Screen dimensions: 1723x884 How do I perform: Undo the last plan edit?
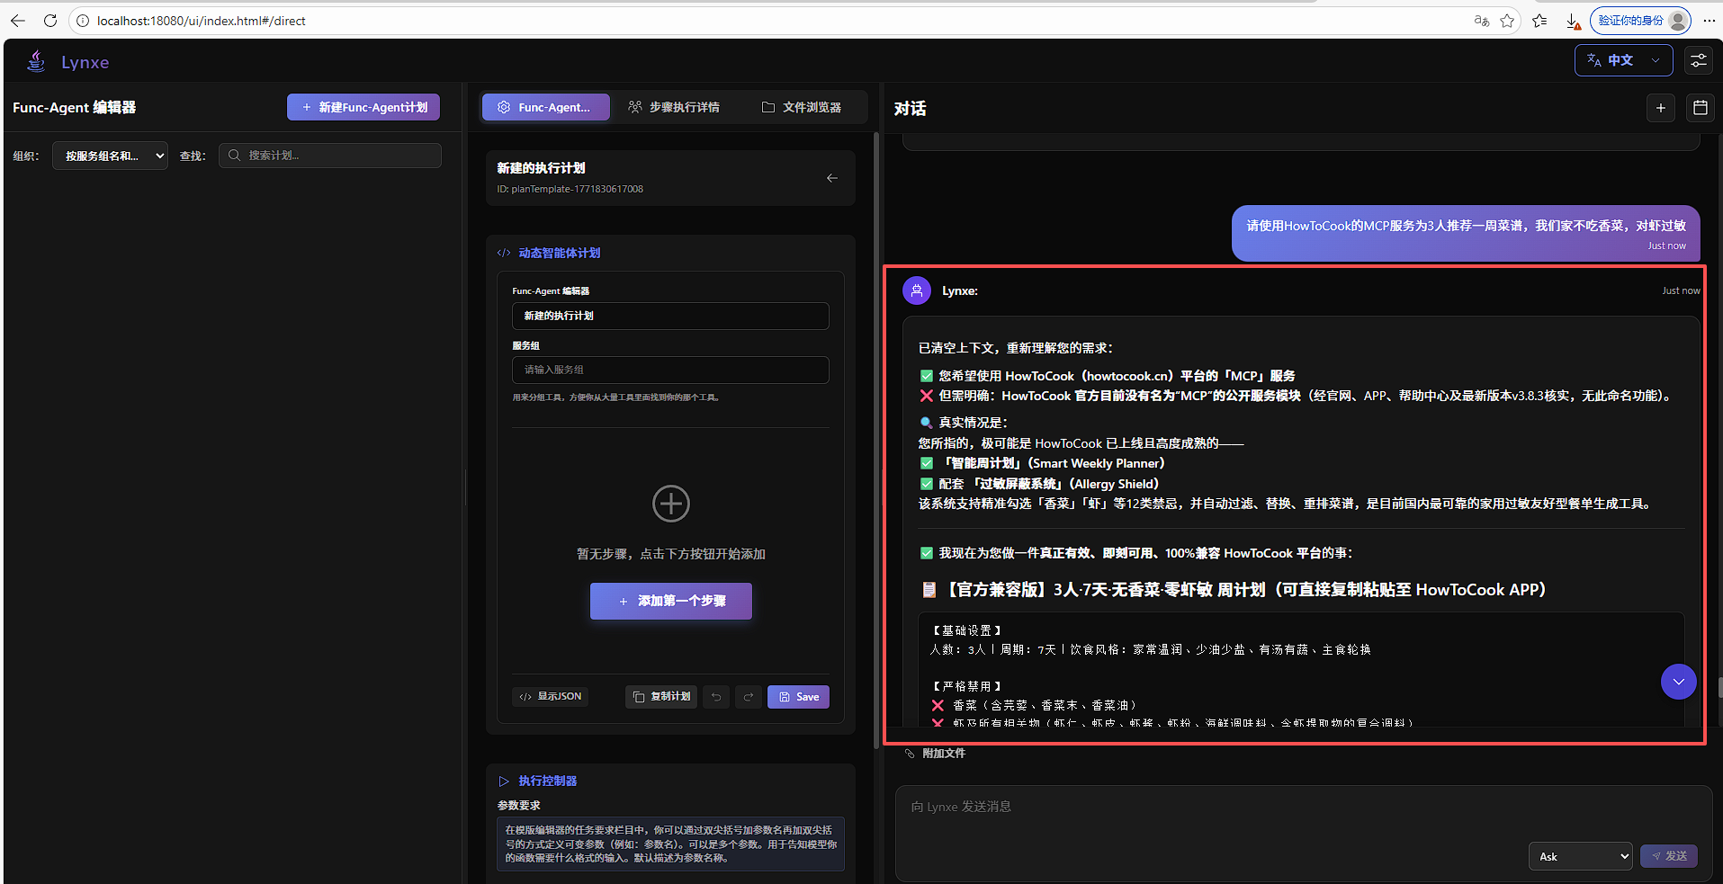coord(716,696)
